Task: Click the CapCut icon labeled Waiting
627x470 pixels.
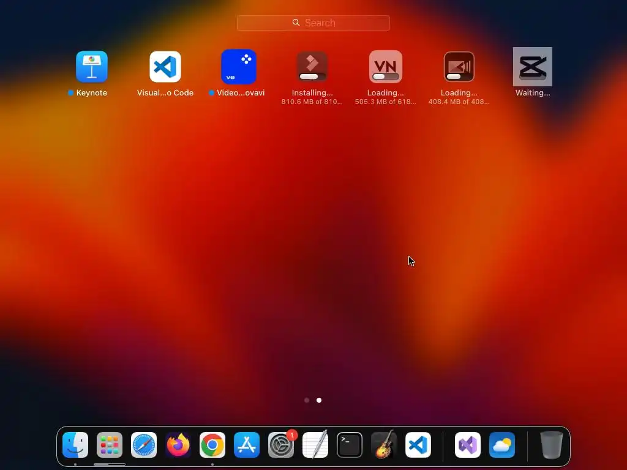Action: click(x=533, y=66)
